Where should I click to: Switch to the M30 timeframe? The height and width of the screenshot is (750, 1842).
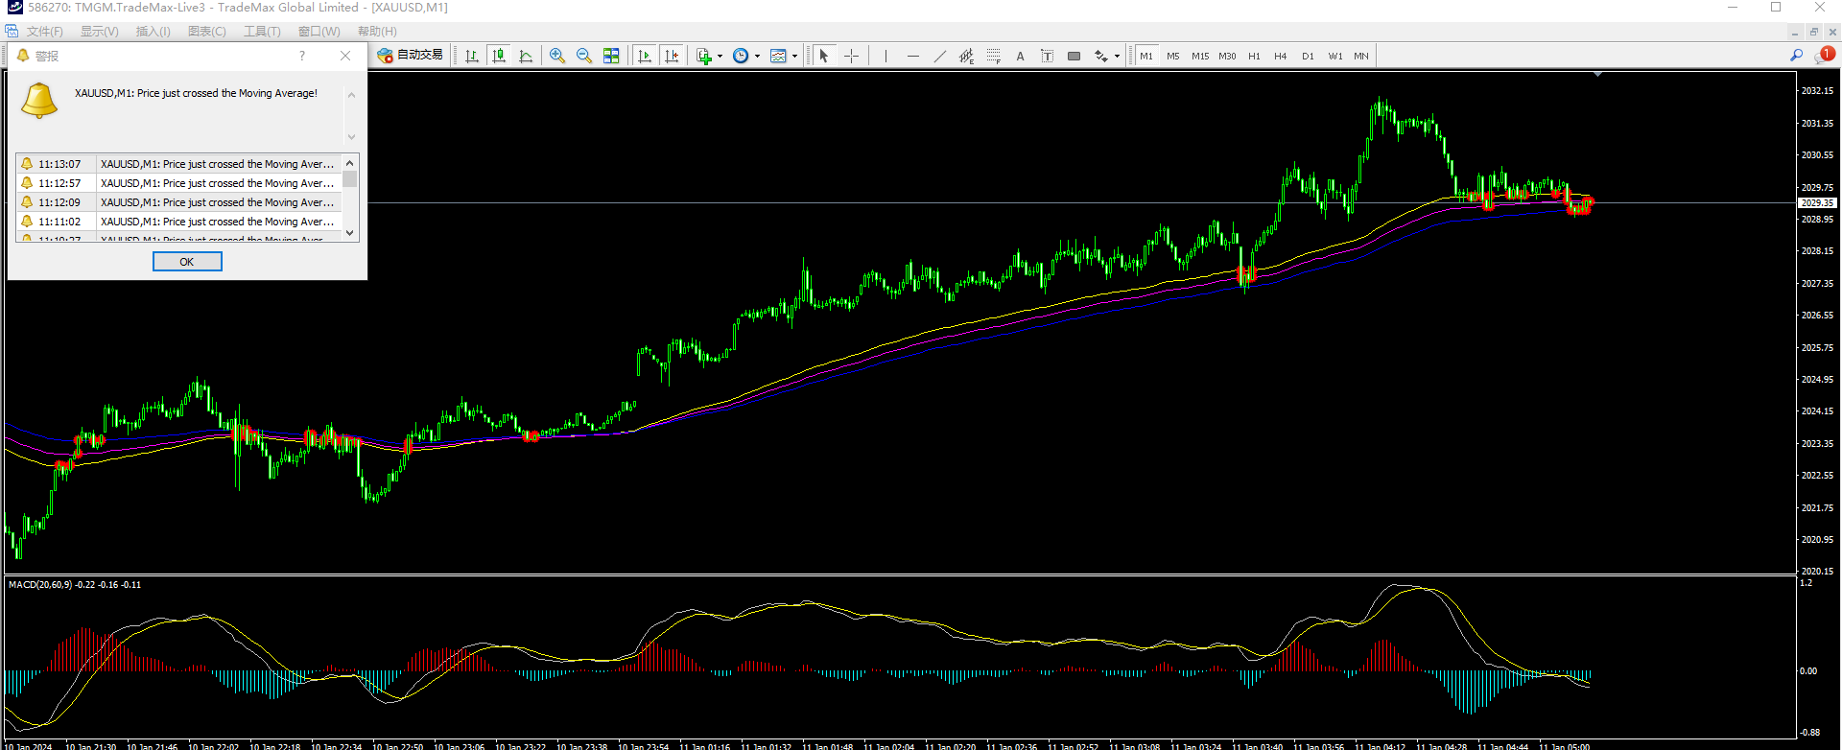[x=1227, y=56]
